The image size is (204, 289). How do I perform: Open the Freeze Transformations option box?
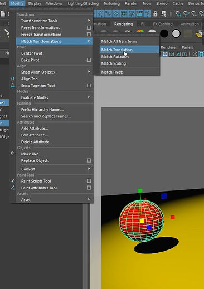89,35
